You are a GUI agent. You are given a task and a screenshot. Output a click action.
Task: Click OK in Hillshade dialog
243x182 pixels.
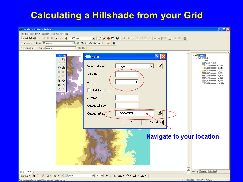[132, 122]
